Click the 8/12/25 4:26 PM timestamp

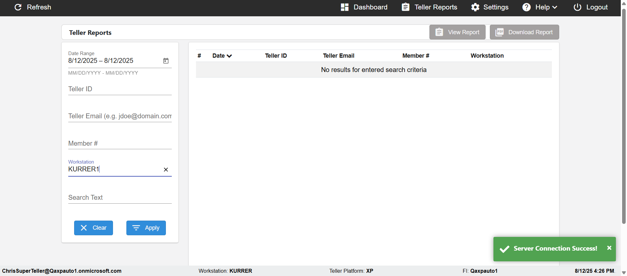click(x=595, y=271)
